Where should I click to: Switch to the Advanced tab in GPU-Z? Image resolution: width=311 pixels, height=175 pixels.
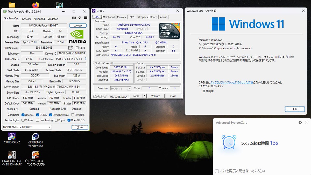[39, 19]
